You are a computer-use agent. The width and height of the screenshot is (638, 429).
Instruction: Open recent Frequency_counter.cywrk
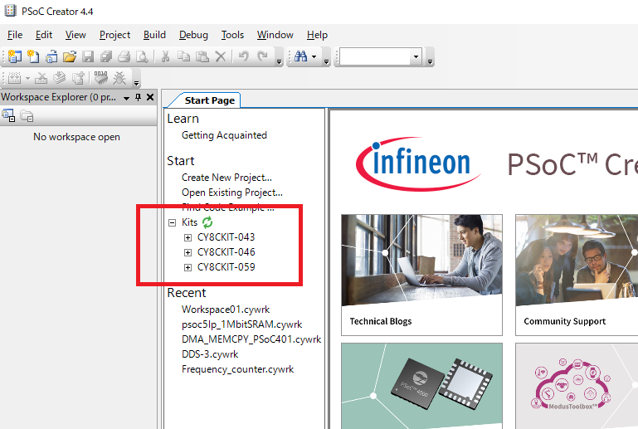[x=237, y=369]
